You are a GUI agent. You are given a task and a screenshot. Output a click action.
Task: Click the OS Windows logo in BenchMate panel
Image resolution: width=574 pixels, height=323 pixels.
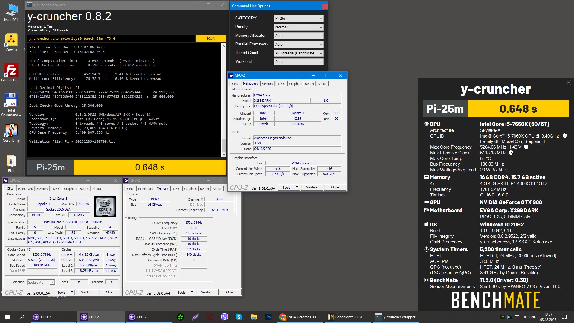426,224
